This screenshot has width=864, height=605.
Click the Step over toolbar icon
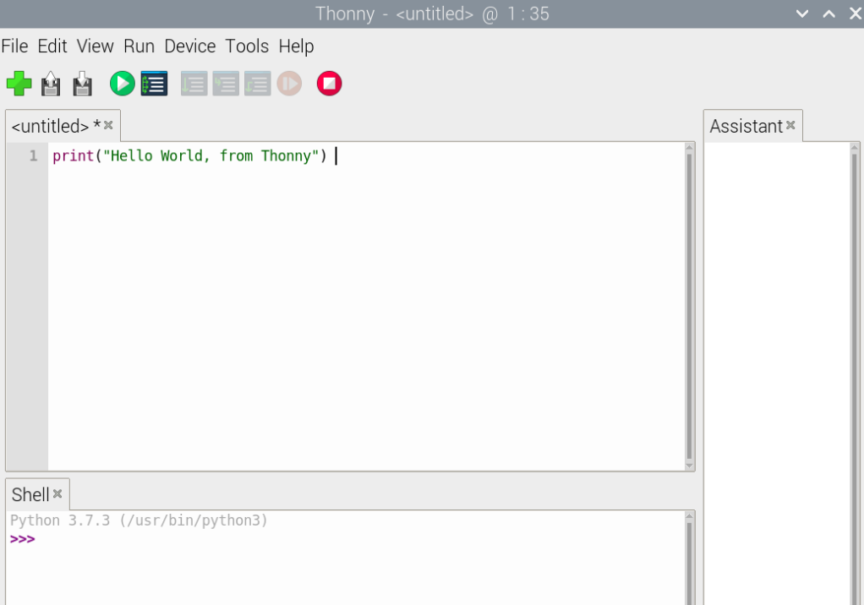pyautogui.click(x=194, y=84)
